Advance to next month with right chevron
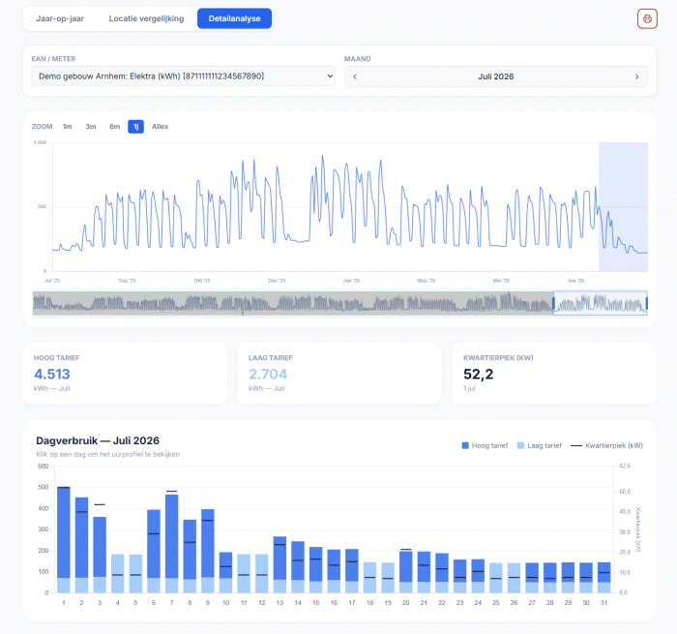 coord(636,76)
